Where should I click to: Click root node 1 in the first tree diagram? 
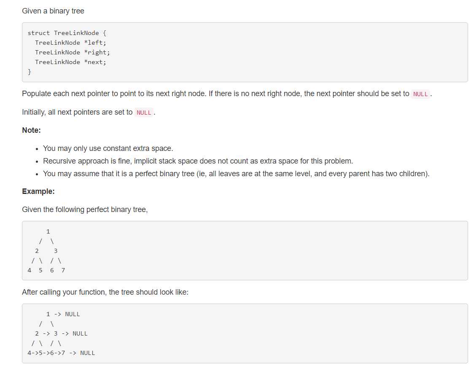pyautogui.click(x=48, y=231)
